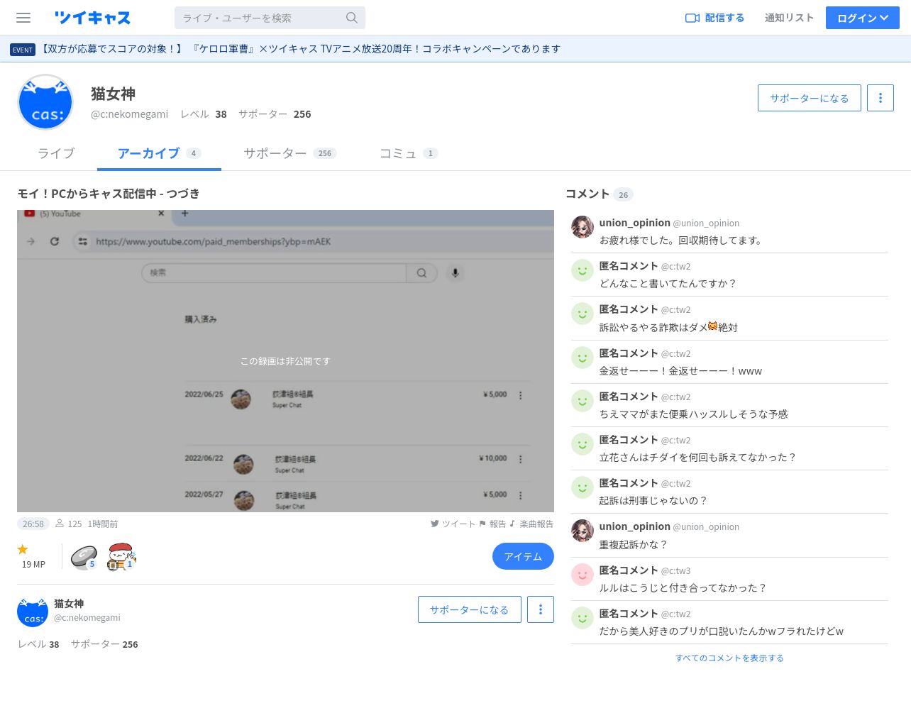Expand the ログイン dropdown
The width and height of the screenshot is (911, 713).
pyautogui.click(x=862, y=18)
